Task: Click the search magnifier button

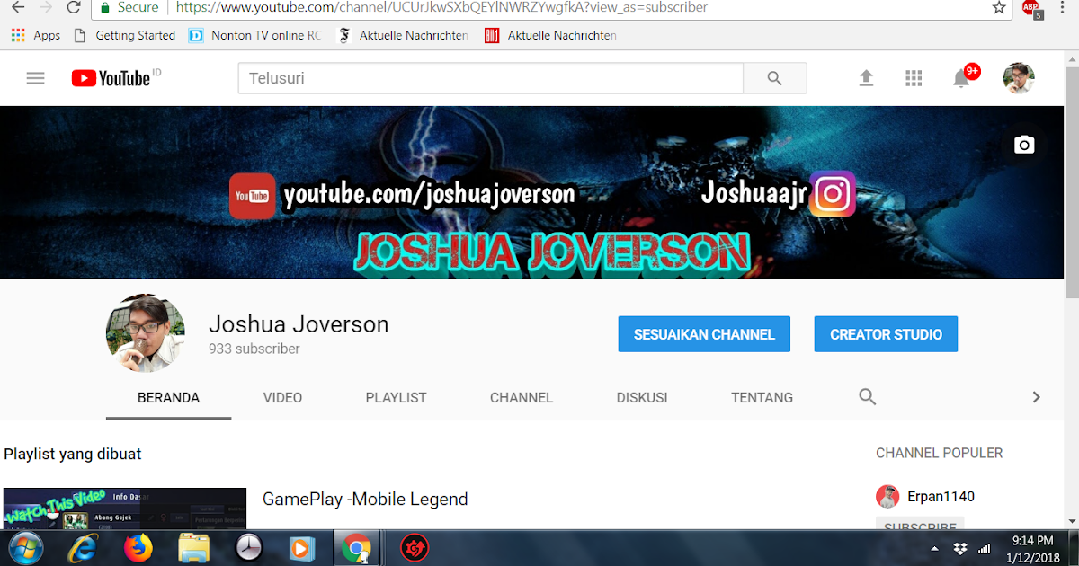Action: tap(775, 78)
